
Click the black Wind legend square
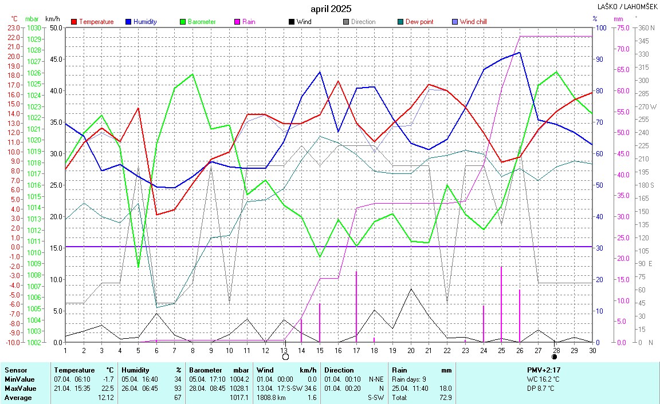292,22
